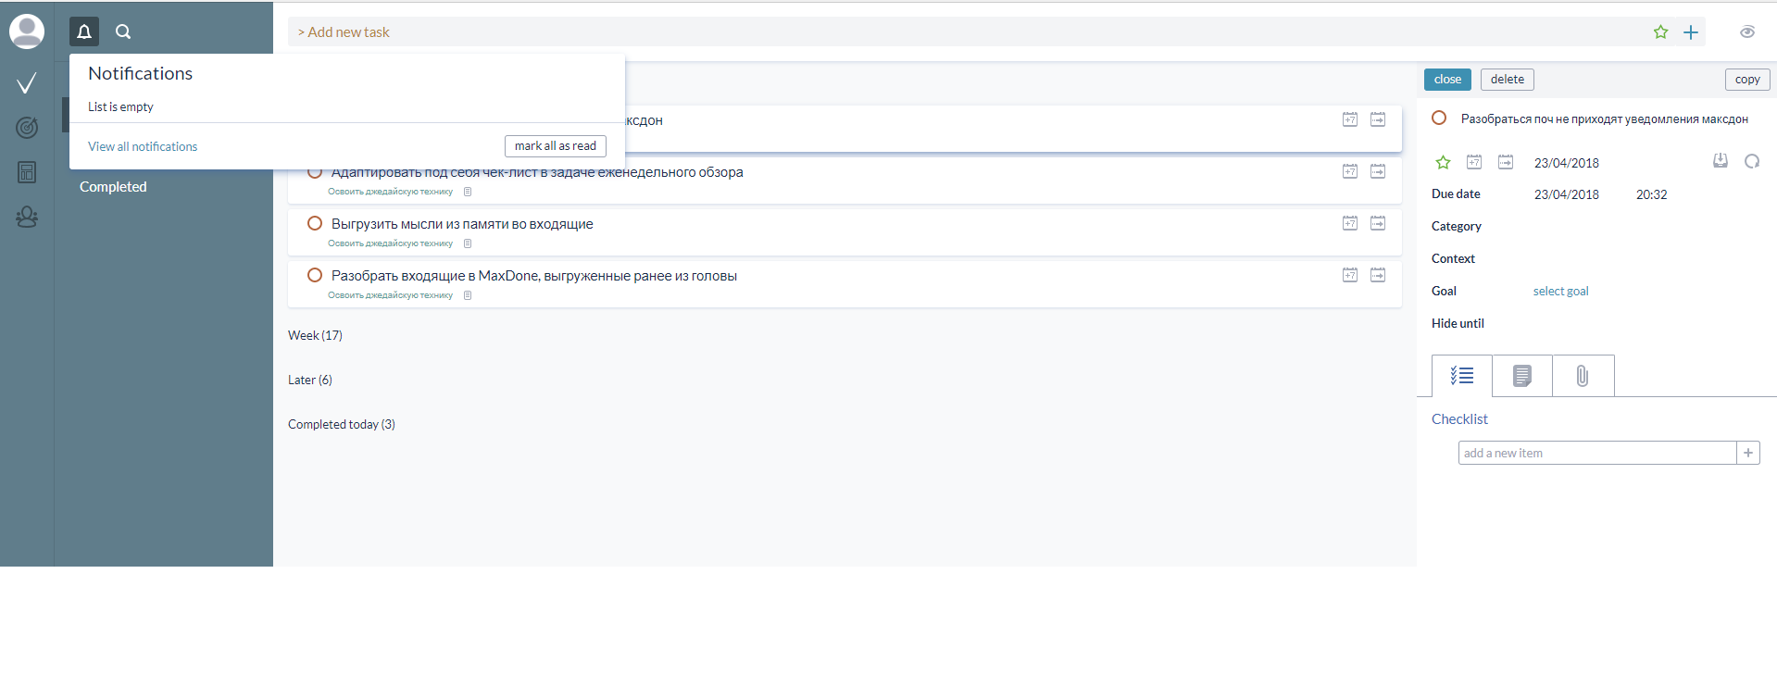The width and height of the screenshot is (1777, 686).
Task: Expand the Week (17) section
Action: (315, 335)
